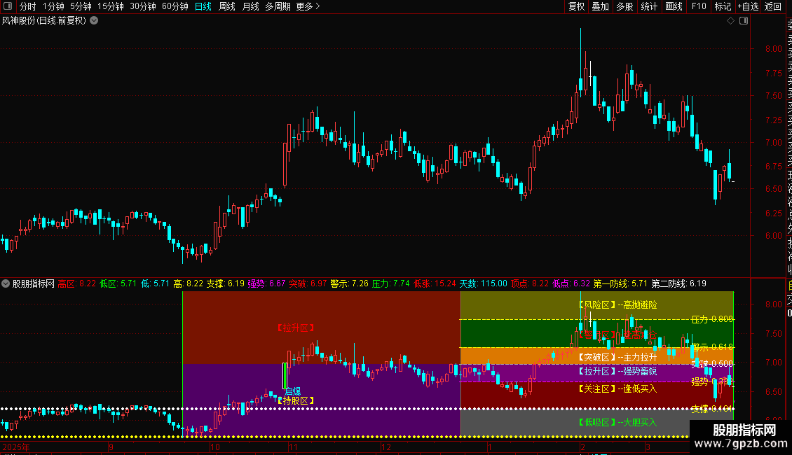The image size is (792, 455).
Task: Collapse the 股朋指标网 indicator arrow
Action: tap(6, 283)
